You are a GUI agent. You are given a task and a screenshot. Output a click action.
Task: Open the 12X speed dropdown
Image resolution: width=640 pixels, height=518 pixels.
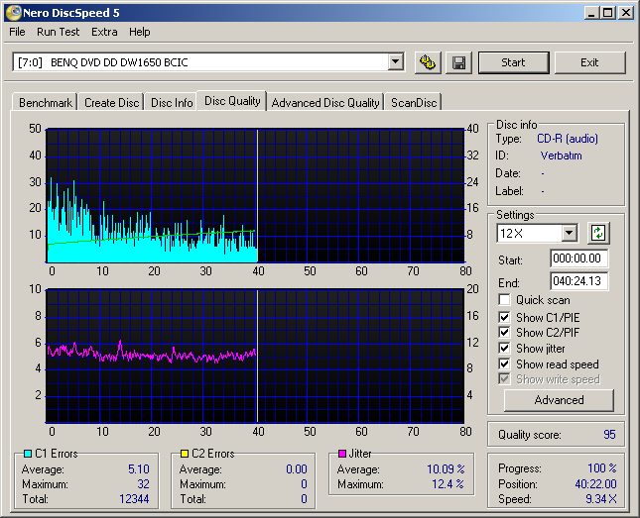(x=569, y=234)
